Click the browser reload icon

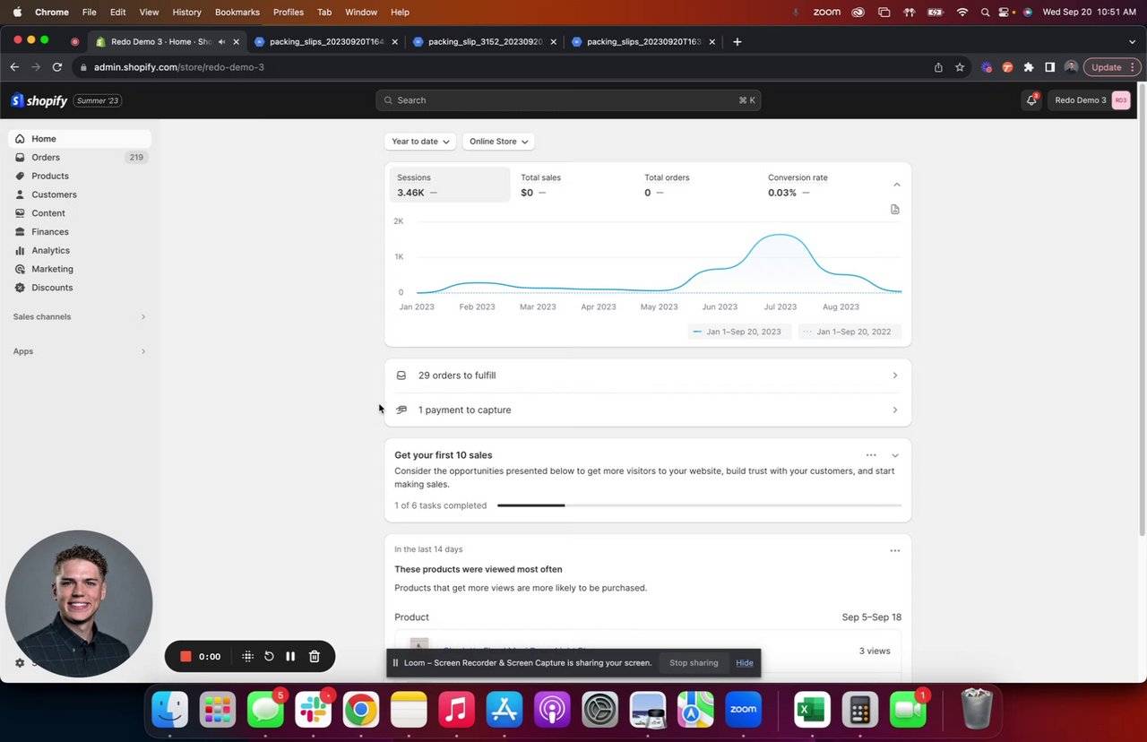57,67
